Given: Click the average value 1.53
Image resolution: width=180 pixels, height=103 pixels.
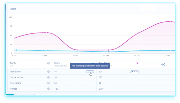Looking at the screenshot, I should (x=56, y=89).
